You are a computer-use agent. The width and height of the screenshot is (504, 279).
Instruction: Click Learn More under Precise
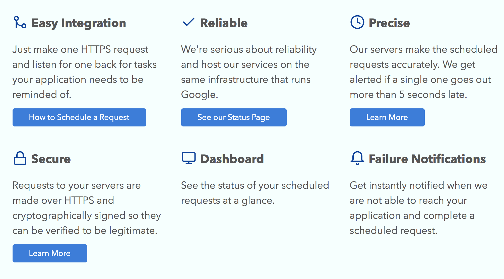[387, 117]
